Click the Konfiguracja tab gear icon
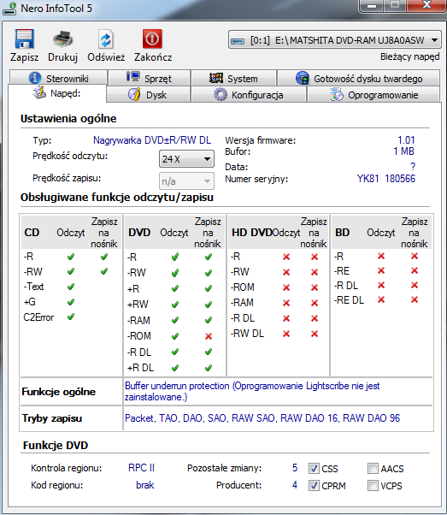 tap(221, 95)
